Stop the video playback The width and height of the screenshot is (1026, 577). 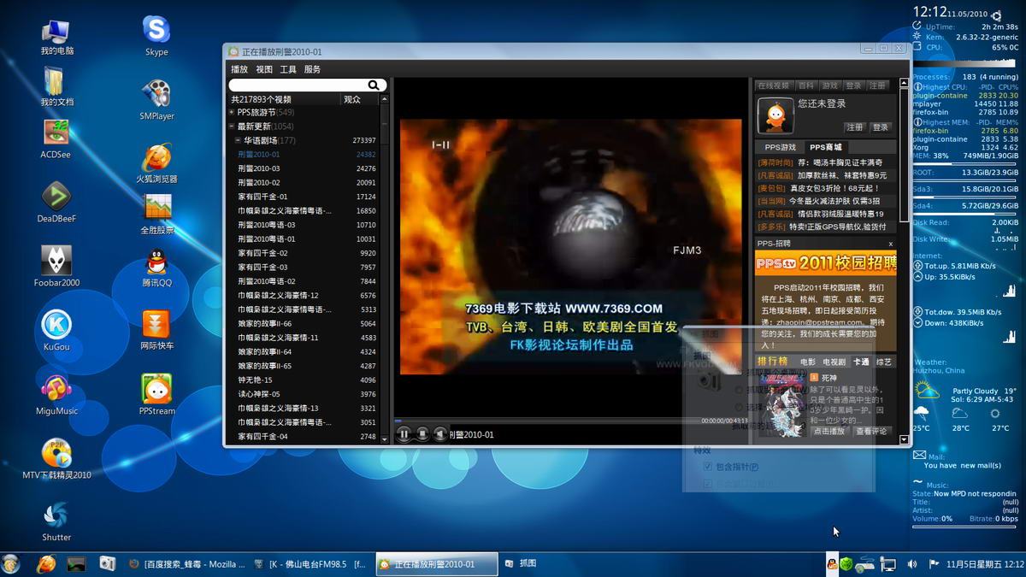tap(422, 434)
